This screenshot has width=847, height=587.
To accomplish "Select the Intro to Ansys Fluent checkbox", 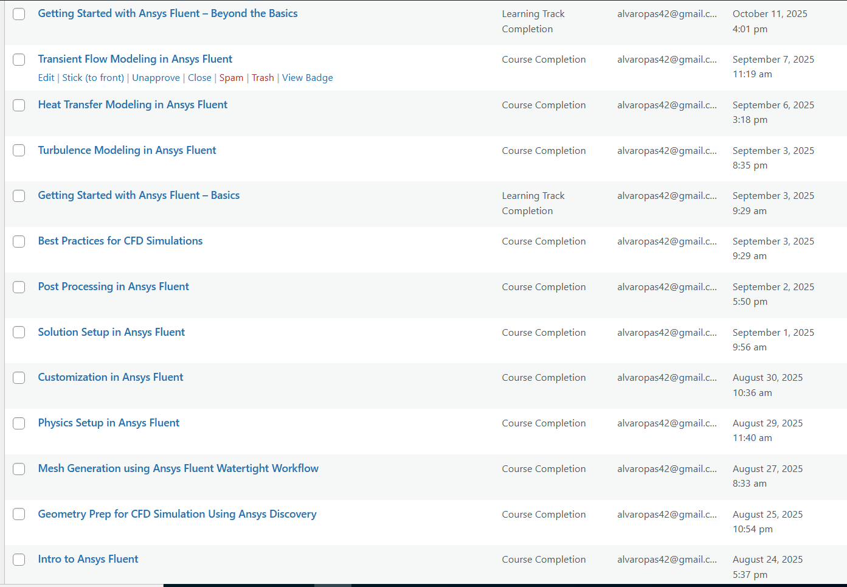I will [x=19, y=560].
